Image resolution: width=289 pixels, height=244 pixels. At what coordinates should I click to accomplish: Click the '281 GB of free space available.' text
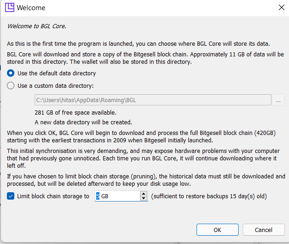pyautogui.click(x=75, y=112)
